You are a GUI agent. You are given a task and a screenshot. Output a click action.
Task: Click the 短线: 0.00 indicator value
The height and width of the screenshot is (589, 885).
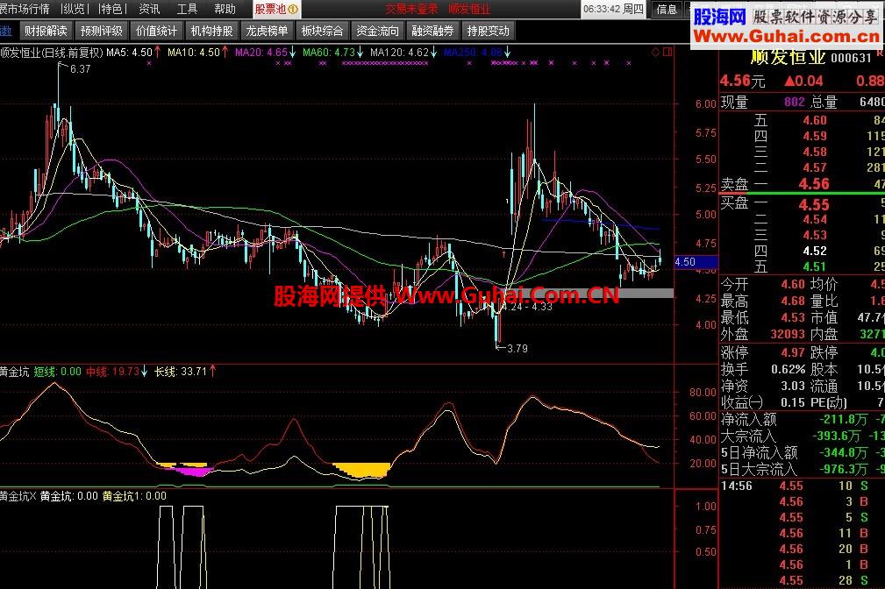click(58, 372)
